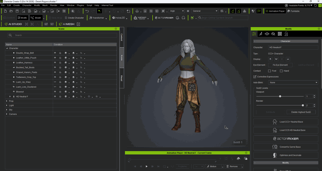Switch to the Visual side tab

[x=122, y=78]
